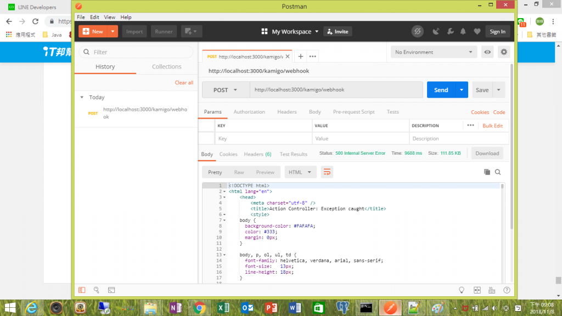Click the workspace grid icon

pyautogui.click(x=265, y=31)
